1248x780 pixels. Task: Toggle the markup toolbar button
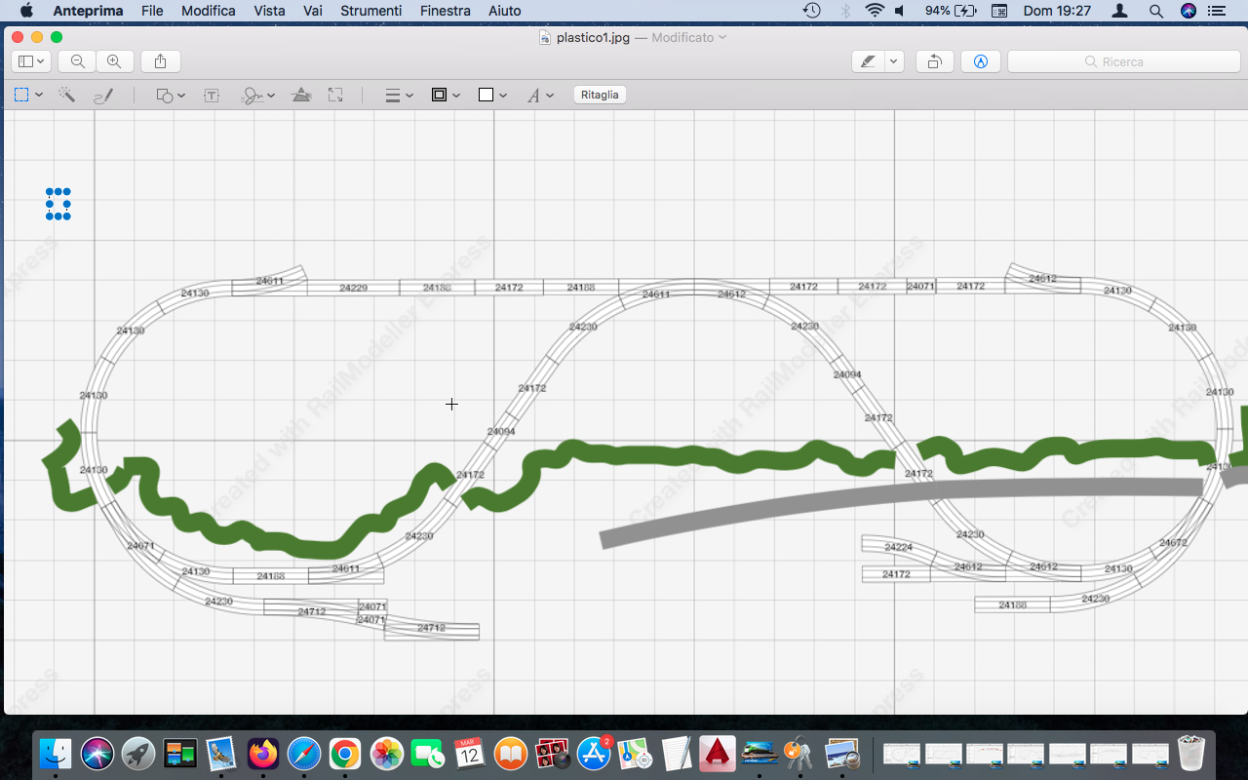[981, 61]
